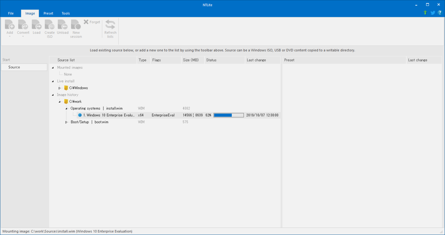The image size is (445, 235).
Task: Select the Windows 10 Enterprise Evaluation row
Action: pyautogui.click(x=178, y=115)
